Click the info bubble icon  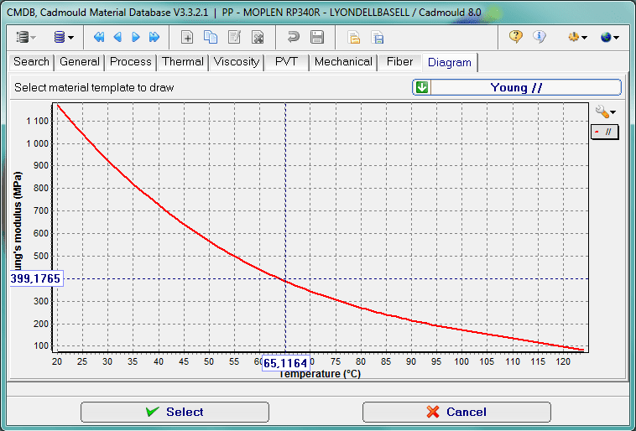pos(540,37)
